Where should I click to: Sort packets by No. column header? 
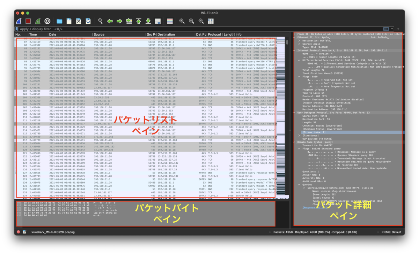21,34
